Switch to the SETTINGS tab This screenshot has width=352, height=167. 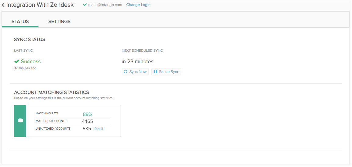60,22
